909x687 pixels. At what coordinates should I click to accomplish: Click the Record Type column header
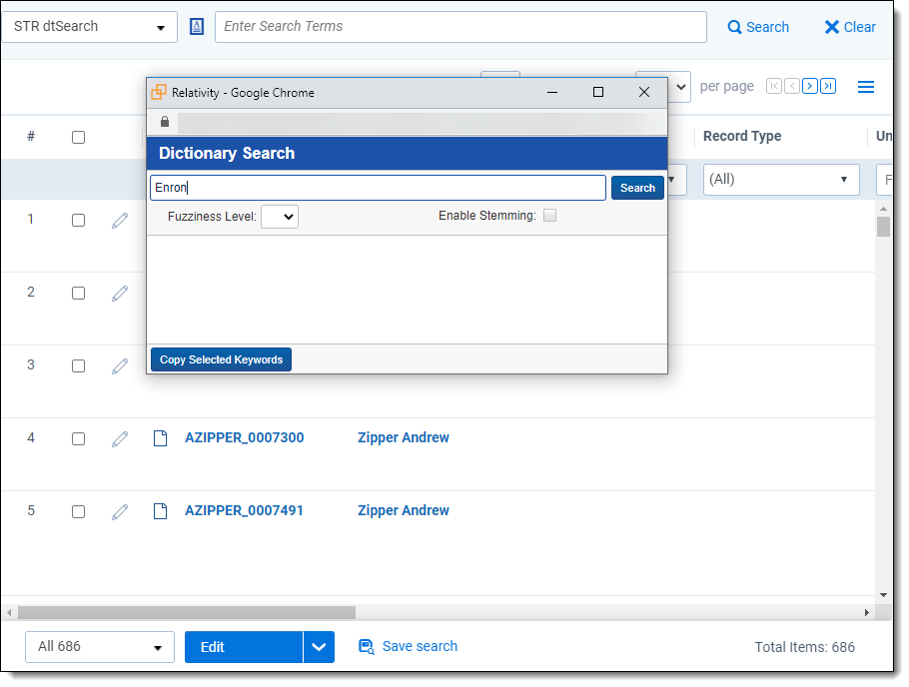pos(742,136)
